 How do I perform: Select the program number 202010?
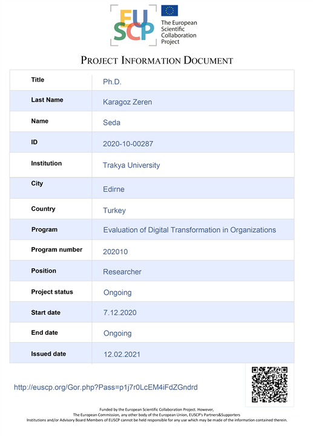coord(115,252)
